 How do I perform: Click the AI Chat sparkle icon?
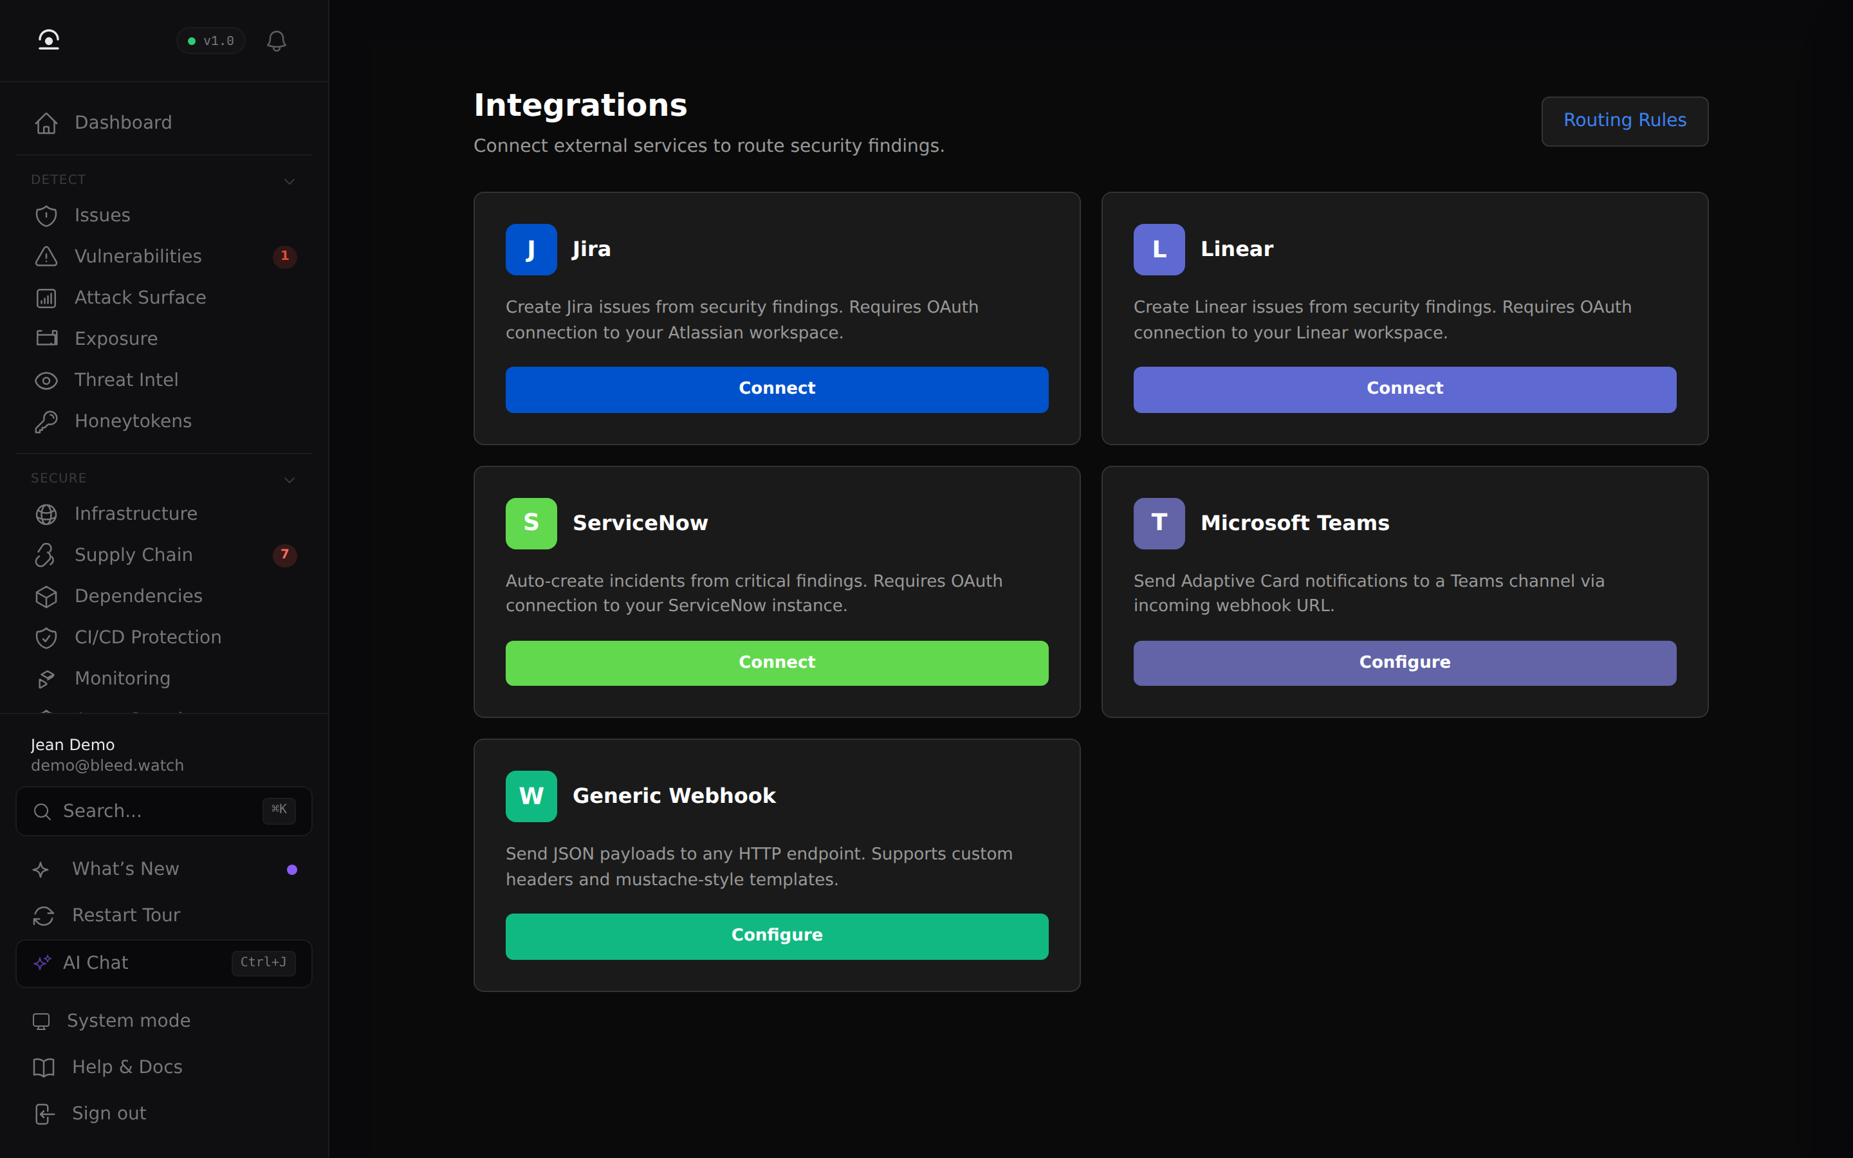pyautogui.click(x=42, y=962)
